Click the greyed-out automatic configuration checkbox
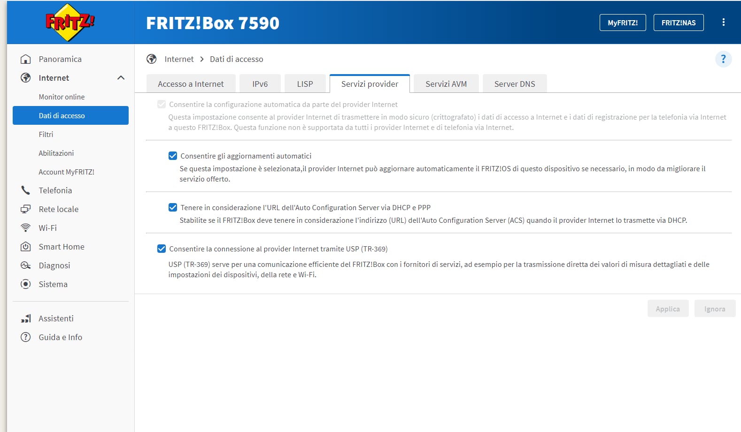The height and width of the screenshot is (432, 741). (162, 104)
